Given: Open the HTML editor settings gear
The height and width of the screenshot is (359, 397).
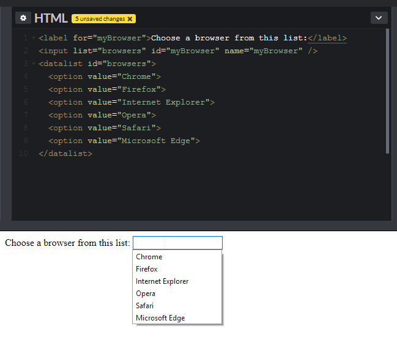Looking at the screenshot, I should tap(23, 18).
